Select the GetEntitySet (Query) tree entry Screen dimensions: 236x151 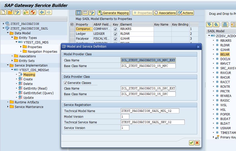[x=39, y=92]
